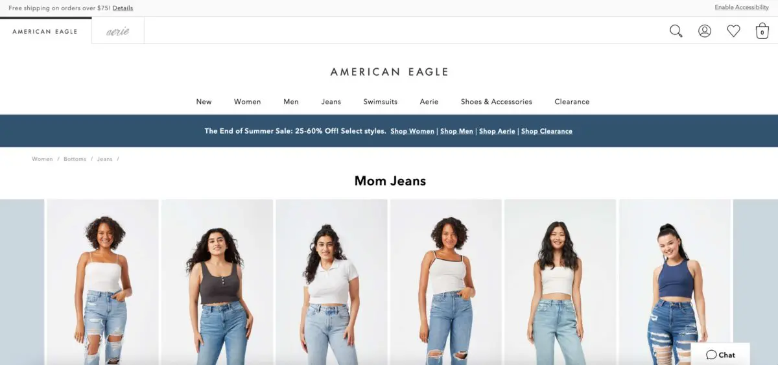The width and height of the screenshot is (778, 365).
Task: Click Enable Accessibility link
Action: [742, 8]
